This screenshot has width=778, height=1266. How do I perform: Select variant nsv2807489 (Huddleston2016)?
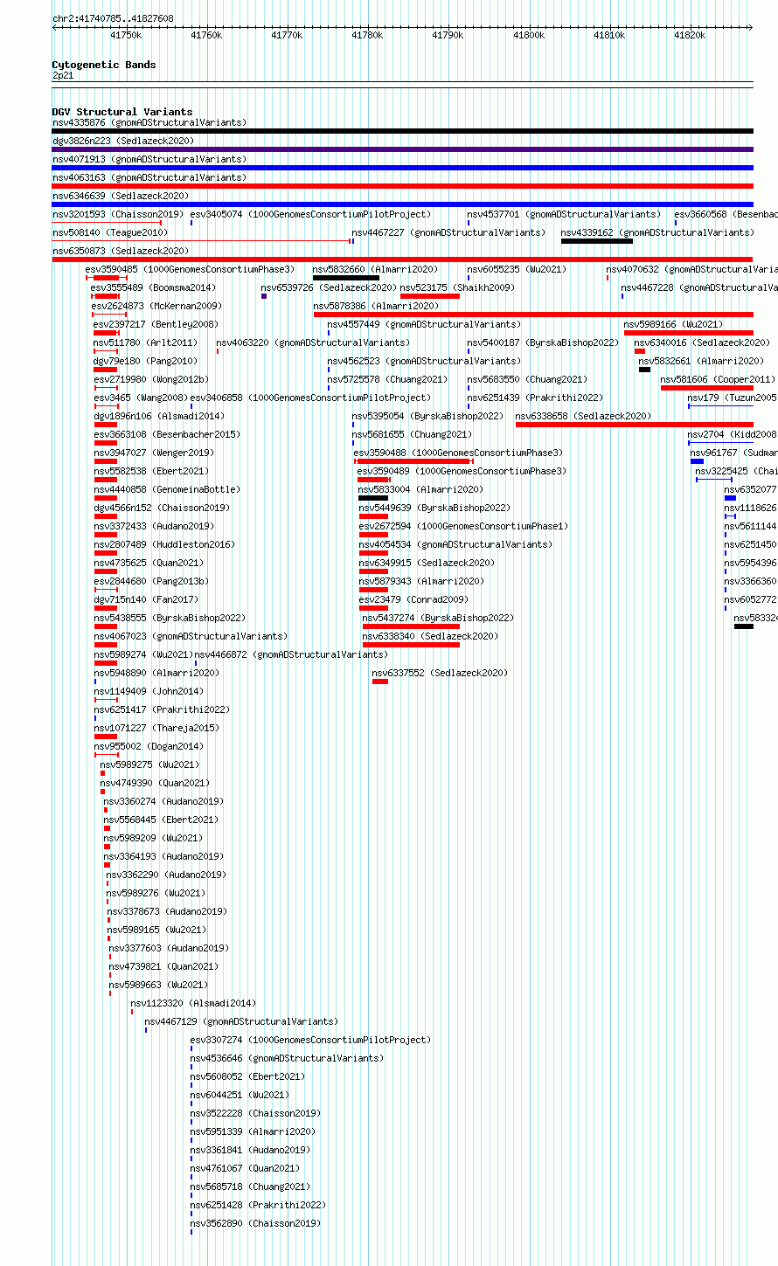tap(164, 544)
